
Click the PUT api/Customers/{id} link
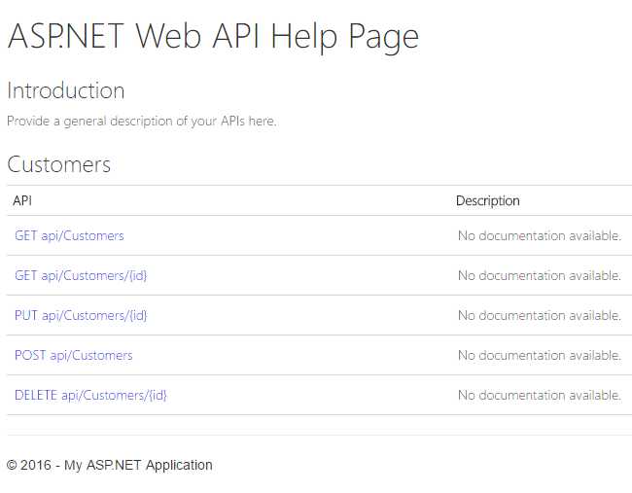click(81, 315)
